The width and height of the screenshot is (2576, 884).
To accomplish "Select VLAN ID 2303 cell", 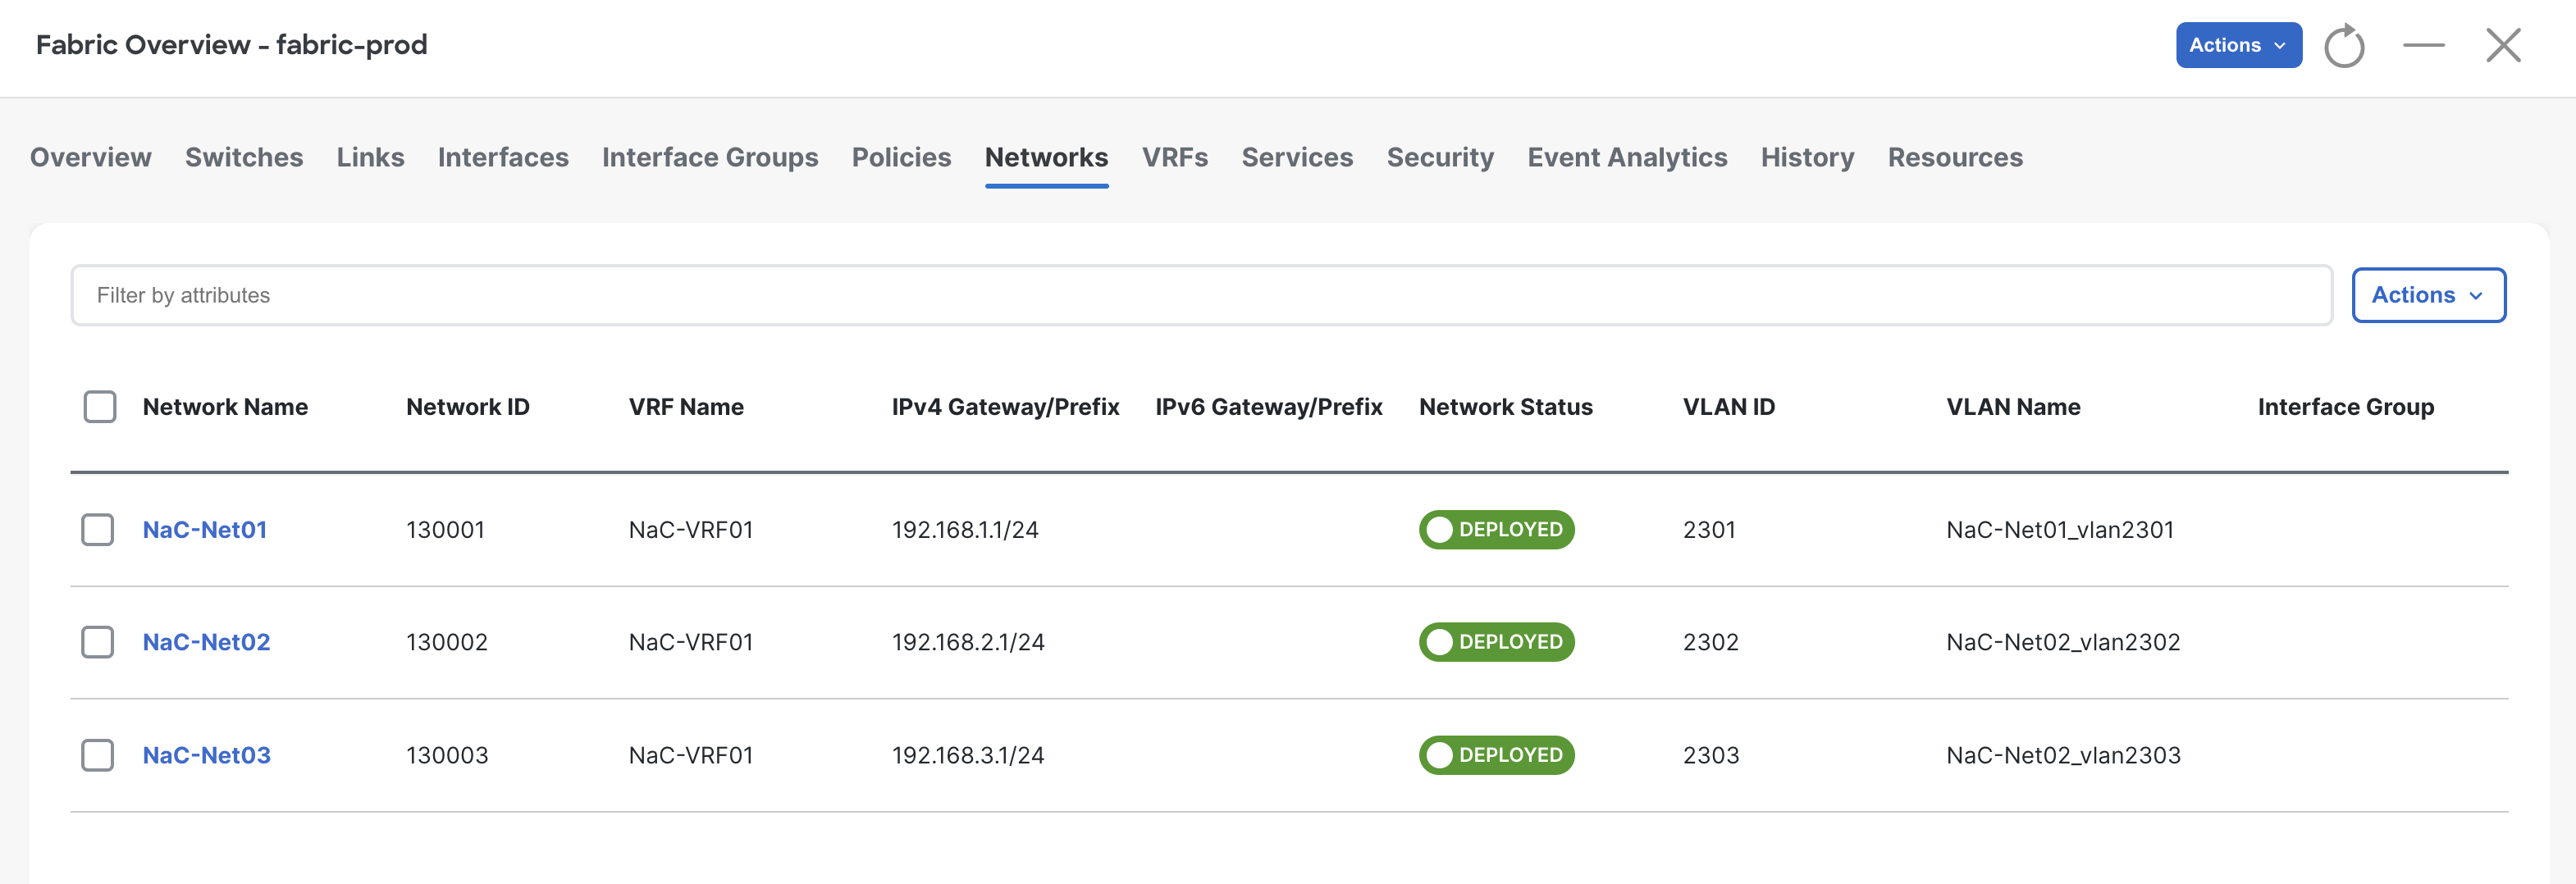I will click(x=1711, y=755).
